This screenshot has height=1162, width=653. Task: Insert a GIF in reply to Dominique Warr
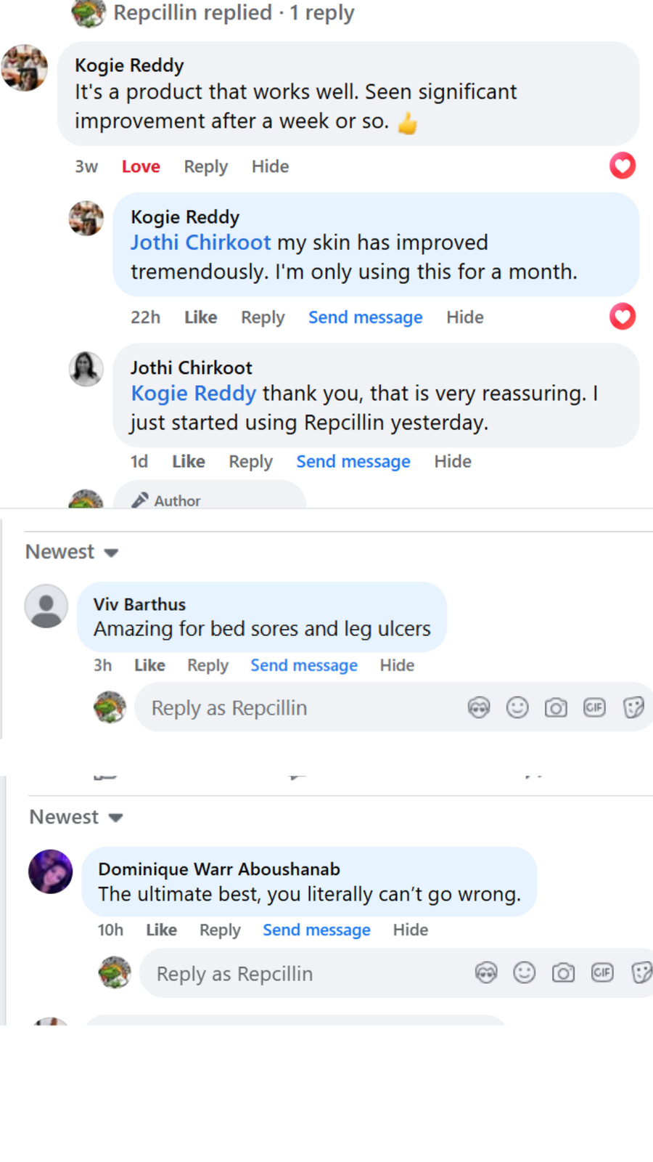(602, 972)
